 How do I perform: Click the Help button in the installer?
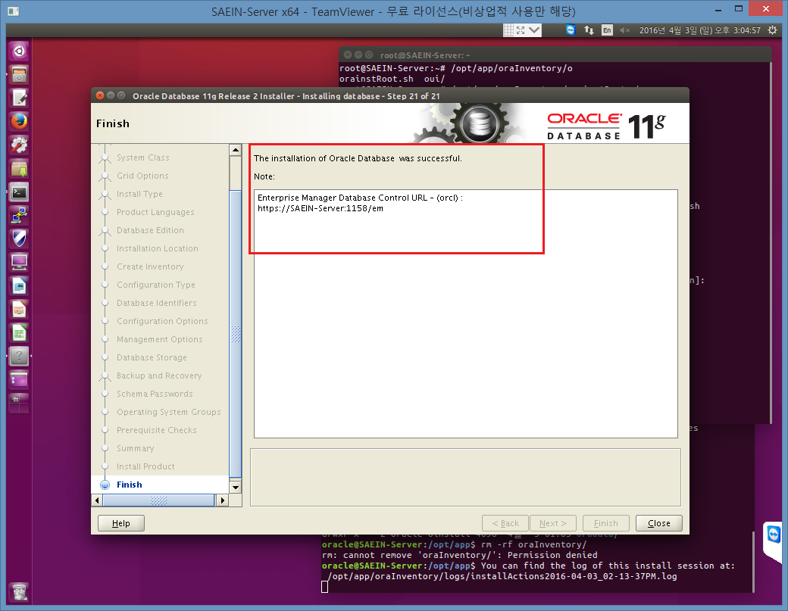(x=121, y=523)
